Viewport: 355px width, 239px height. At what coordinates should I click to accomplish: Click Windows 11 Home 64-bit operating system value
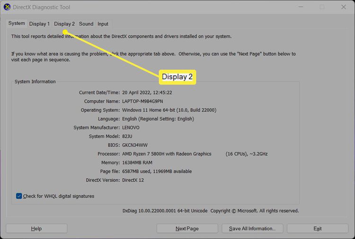pyautogui.click(x=169, y=110)
